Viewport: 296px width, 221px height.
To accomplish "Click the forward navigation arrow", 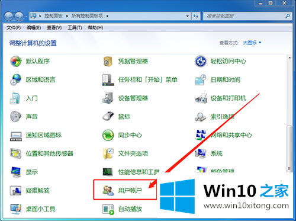I will tap(19, 16).
